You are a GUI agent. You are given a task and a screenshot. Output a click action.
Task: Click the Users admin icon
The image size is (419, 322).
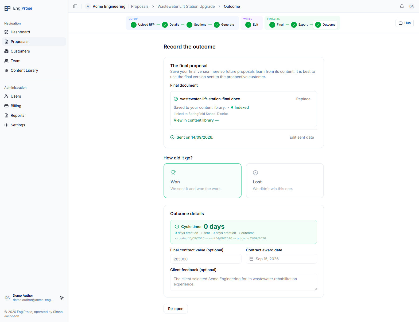[x=6, y=96]
